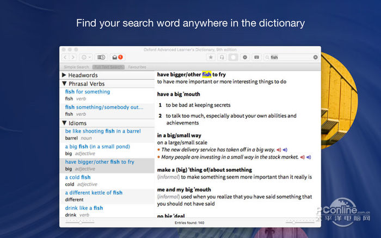This screenshot has height=238, width=381.
Task: Collapse the Idioms section
Action: (64, 123)
